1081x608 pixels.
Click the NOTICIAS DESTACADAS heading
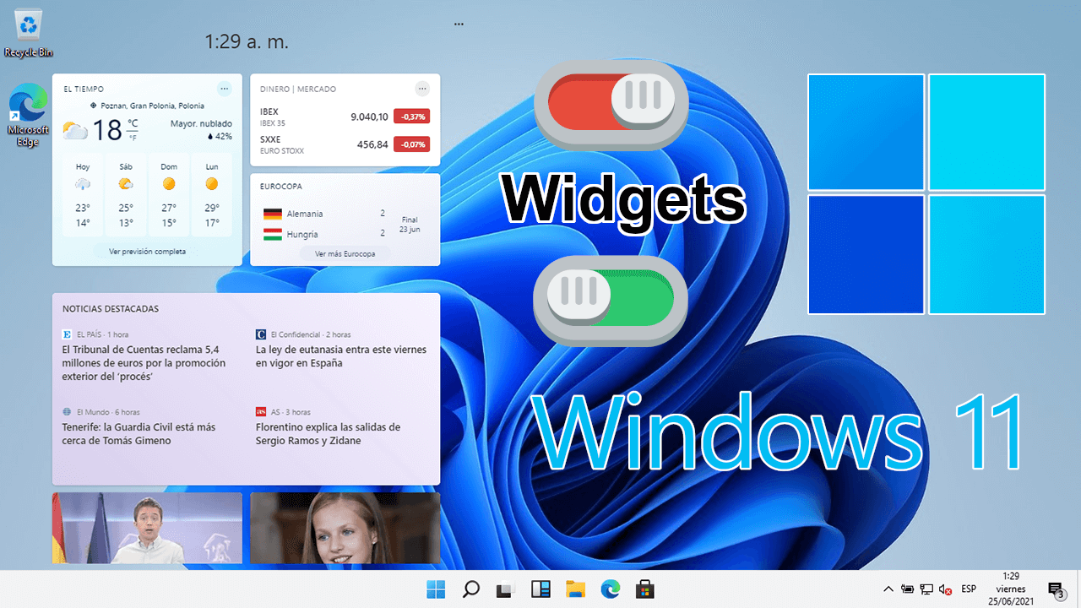tap(111, 309)
